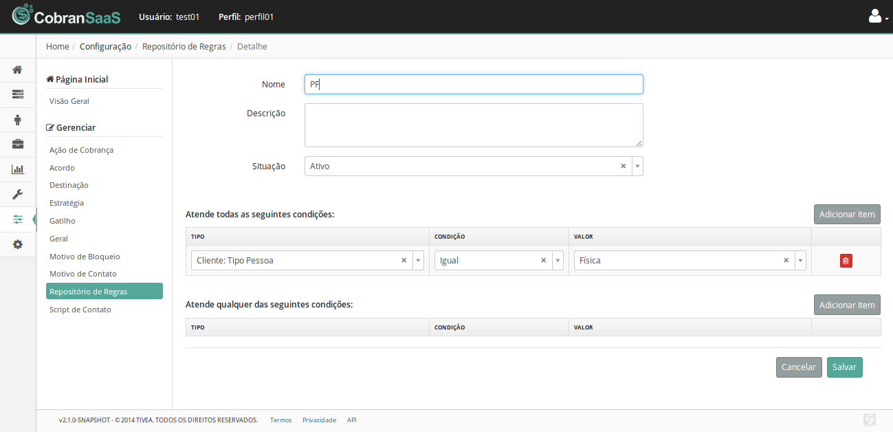Open the Privacidade footer link

tap(319, 420)
